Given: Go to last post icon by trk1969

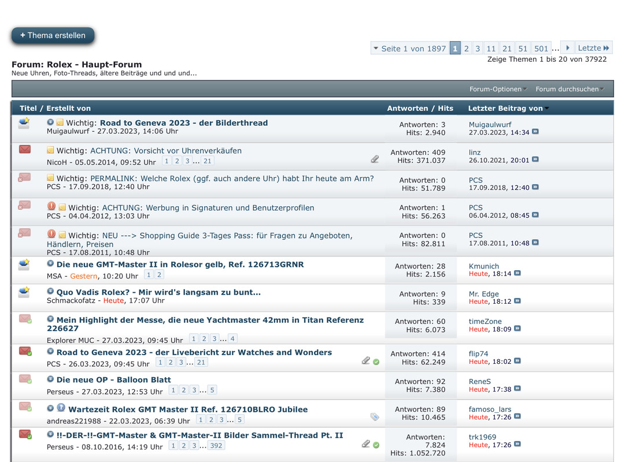Looking at the screenshot, I should click(x=517, y=445).
